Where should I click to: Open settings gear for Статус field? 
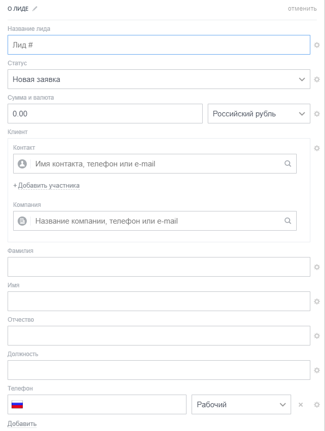coord(317,79)
